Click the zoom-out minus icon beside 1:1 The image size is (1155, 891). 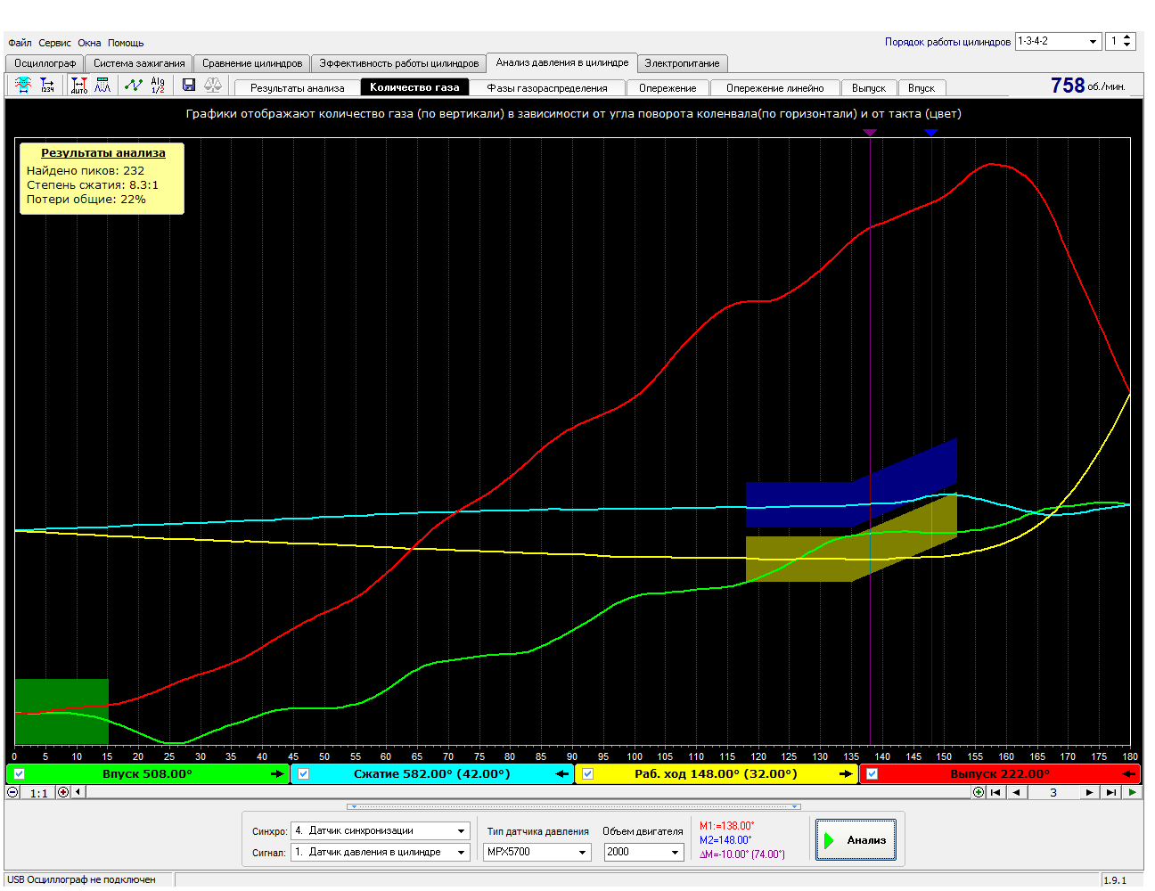pos(12,792)
